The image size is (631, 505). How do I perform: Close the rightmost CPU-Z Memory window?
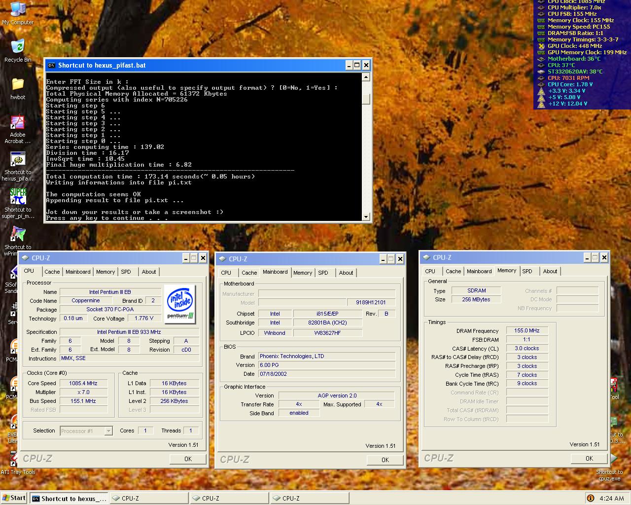click(x=604, y=257)
